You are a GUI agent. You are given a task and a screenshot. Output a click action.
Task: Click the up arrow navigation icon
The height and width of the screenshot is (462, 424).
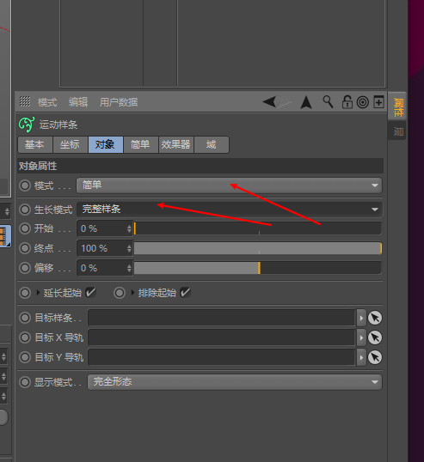[306, 102]
